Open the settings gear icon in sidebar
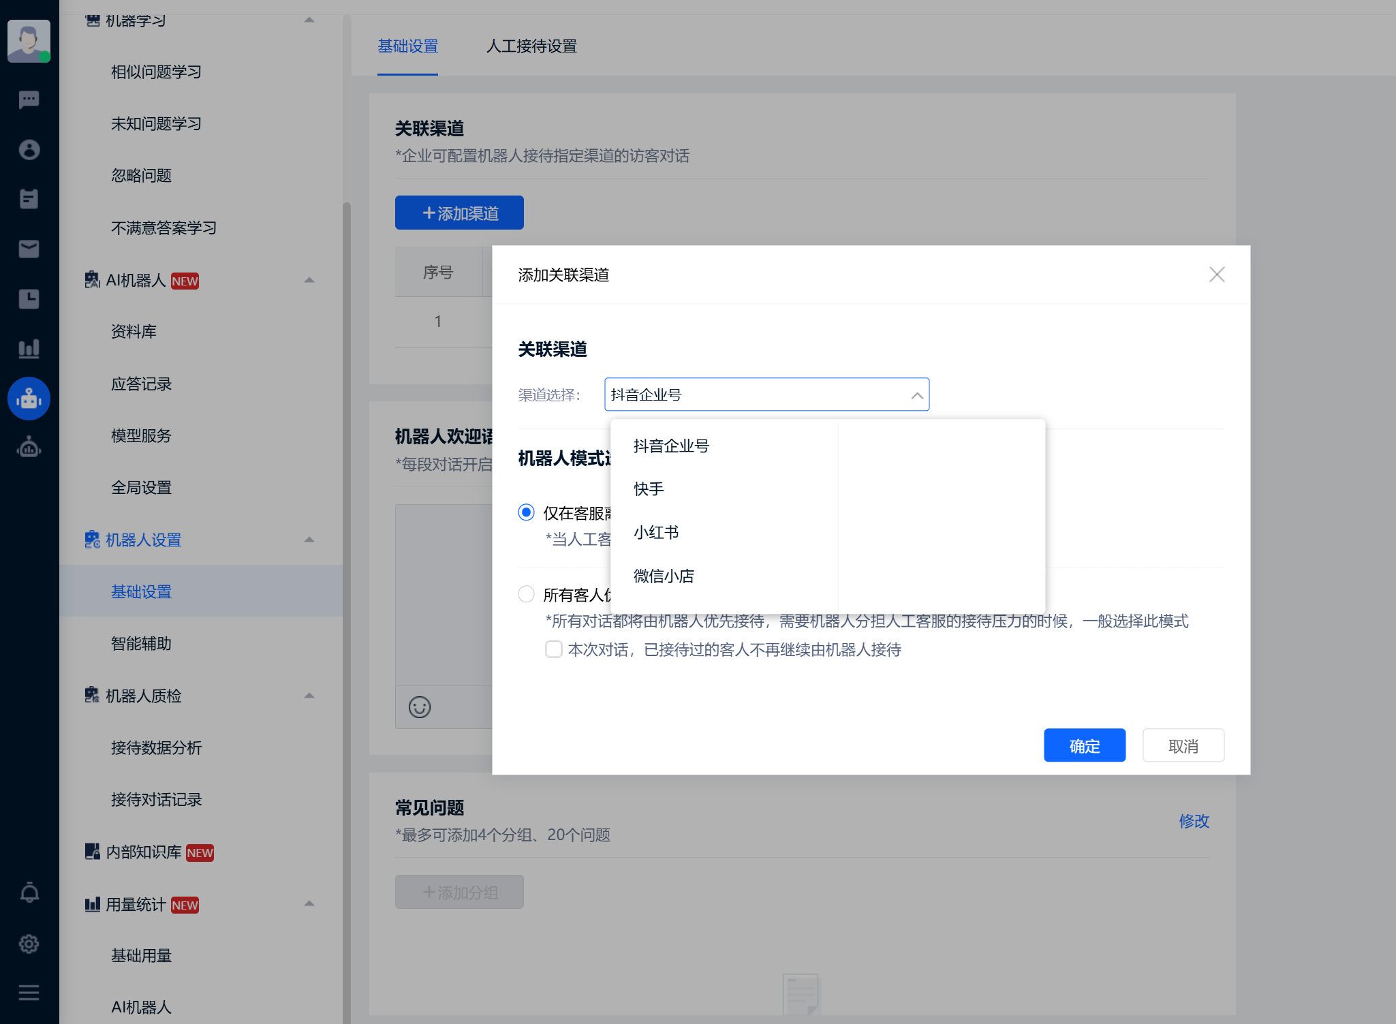 pyautogui.click(x=29, y=944)
